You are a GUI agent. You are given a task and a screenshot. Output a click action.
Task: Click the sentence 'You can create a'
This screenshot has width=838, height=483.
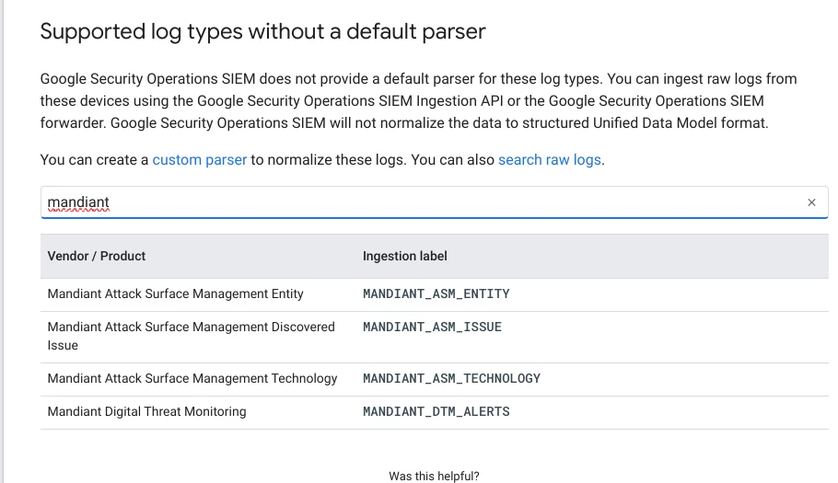pos(94,159)
